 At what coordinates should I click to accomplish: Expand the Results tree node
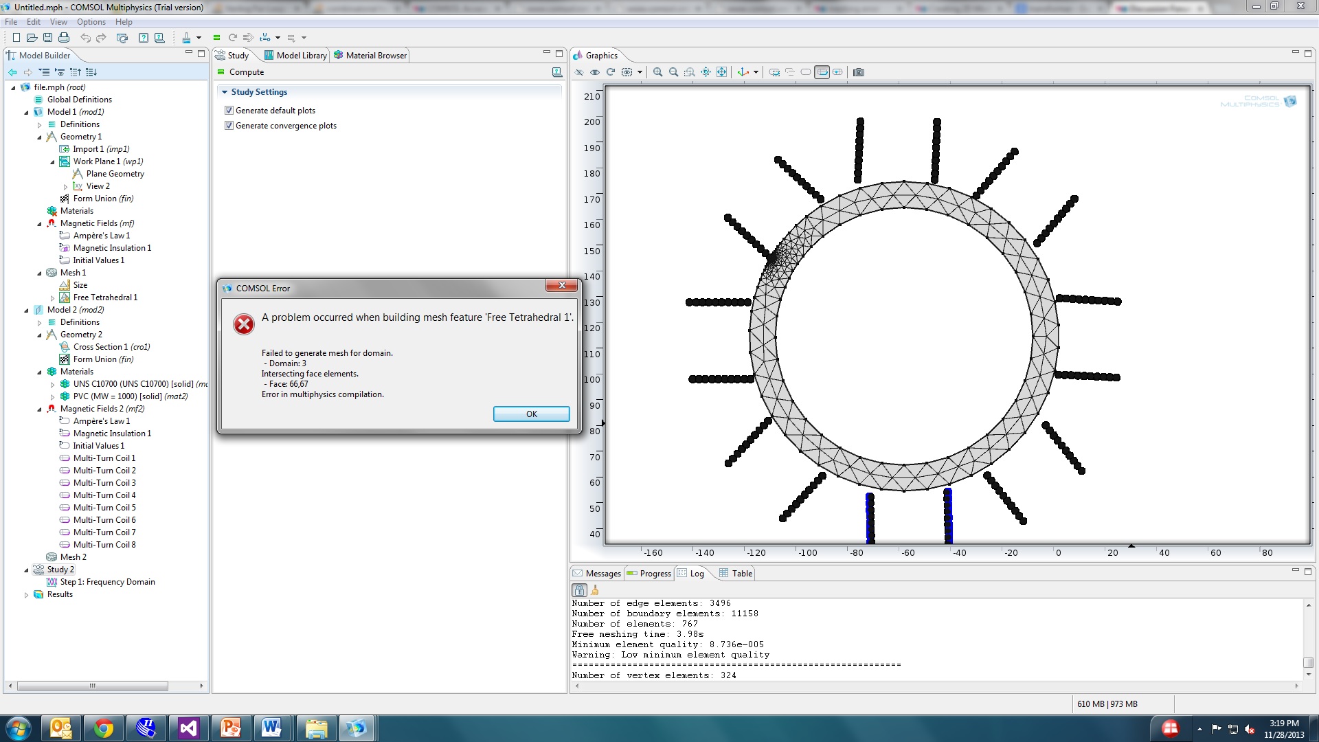27,595
